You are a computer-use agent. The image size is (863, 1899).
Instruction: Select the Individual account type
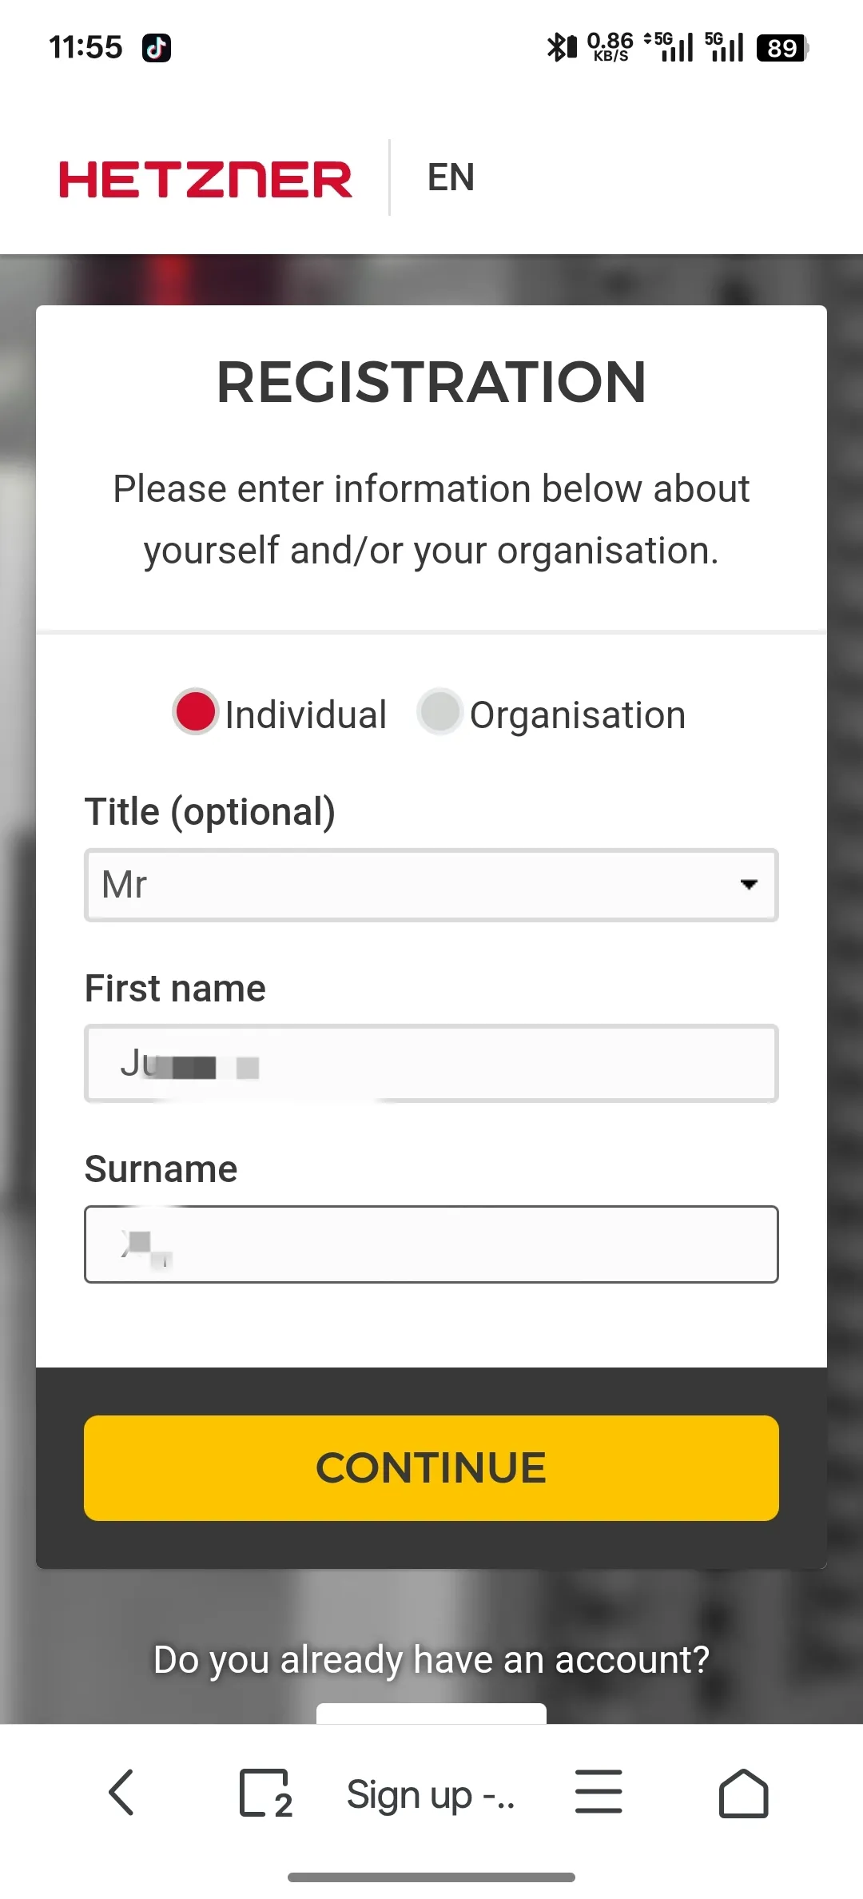tap(196, 712)
